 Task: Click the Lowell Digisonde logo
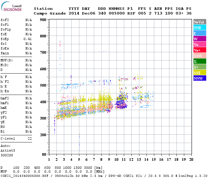pos(11,7)
